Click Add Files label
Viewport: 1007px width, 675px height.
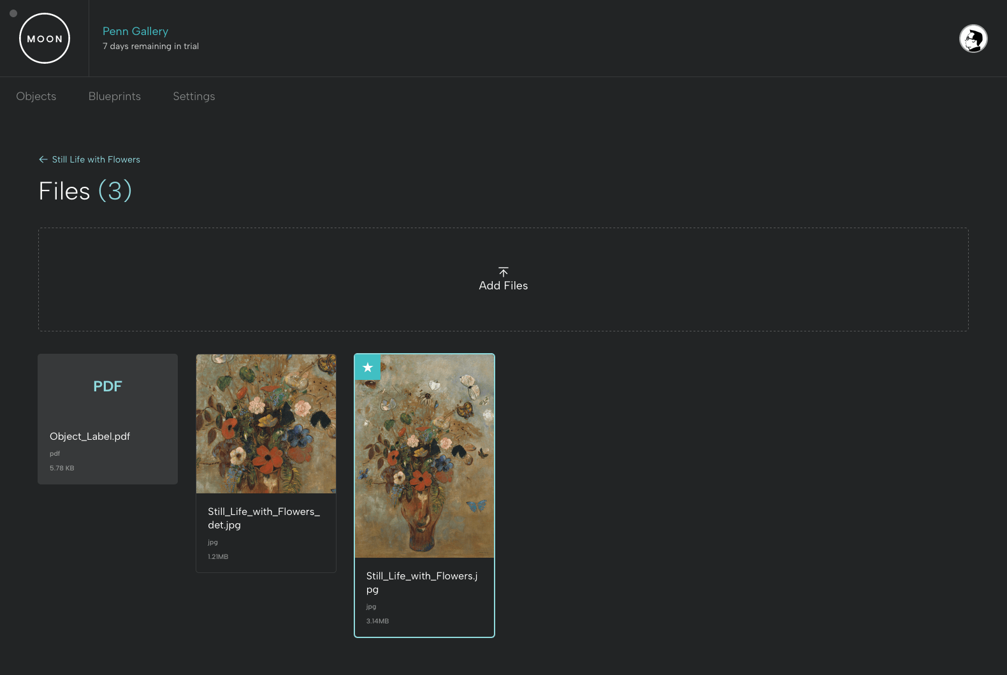503,286
